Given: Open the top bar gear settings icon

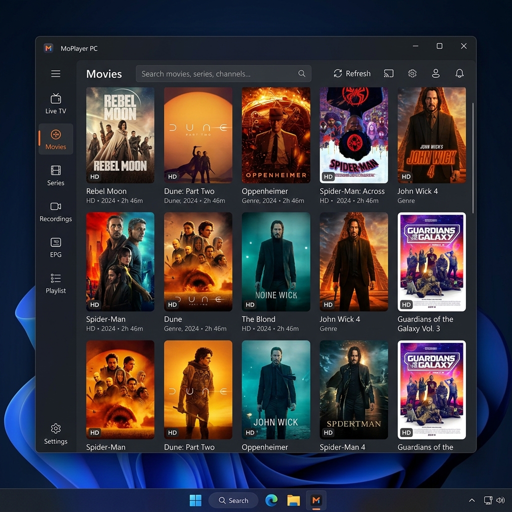Looking at the screenshot, I should (x=412, y=73).
